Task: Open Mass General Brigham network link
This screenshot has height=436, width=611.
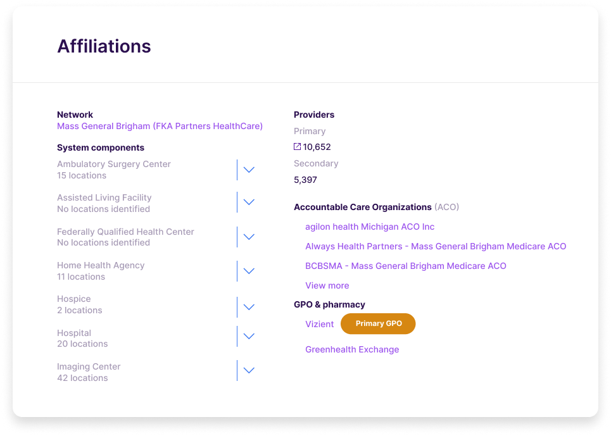Action: point(160,126)
